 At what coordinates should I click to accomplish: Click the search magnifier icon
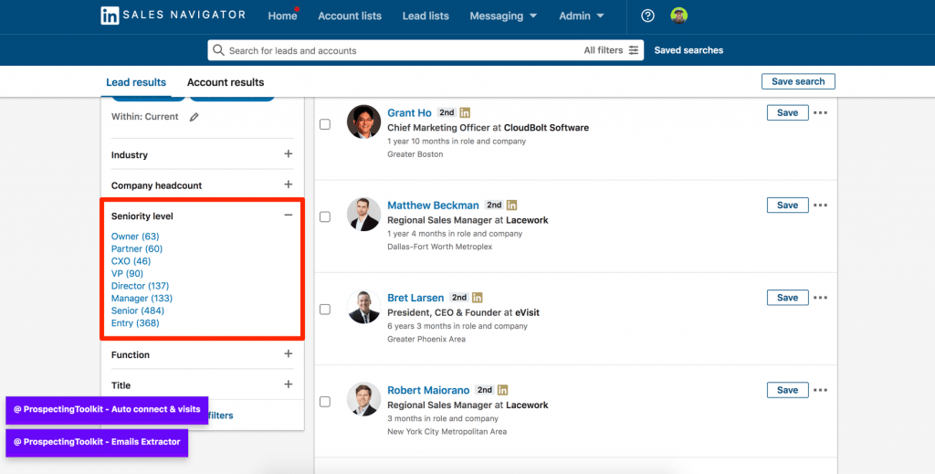(219, 50)
